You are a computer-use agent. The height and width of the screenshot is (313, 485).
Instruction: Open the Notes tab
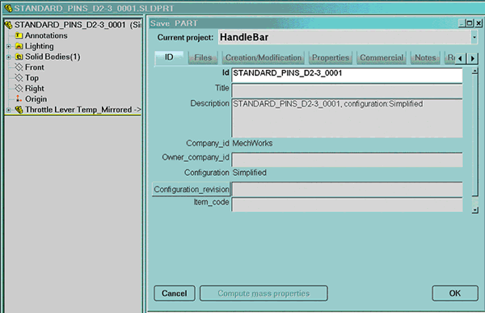point(425,58)
